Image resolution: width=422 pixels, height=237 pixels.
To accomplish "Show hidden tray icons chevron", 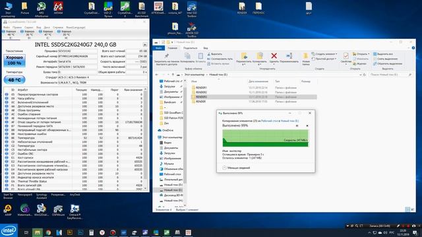I will pos(369,232).
